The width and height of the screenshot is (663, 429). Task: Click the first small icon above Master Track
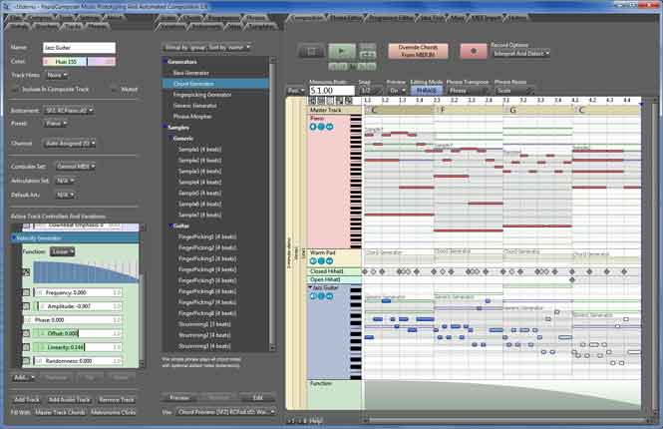click(312, 101)
